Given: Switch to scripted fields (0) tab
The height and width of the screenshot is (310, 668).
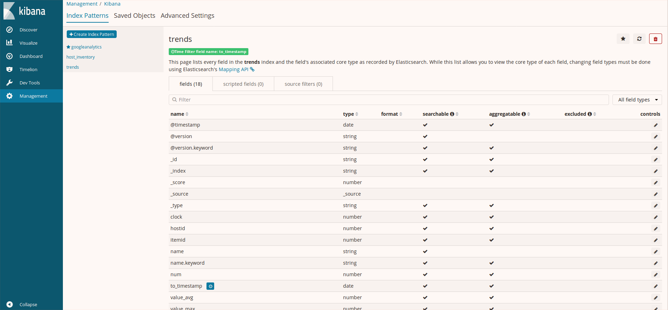Looking at the screenshot, I should click(243, 84).
